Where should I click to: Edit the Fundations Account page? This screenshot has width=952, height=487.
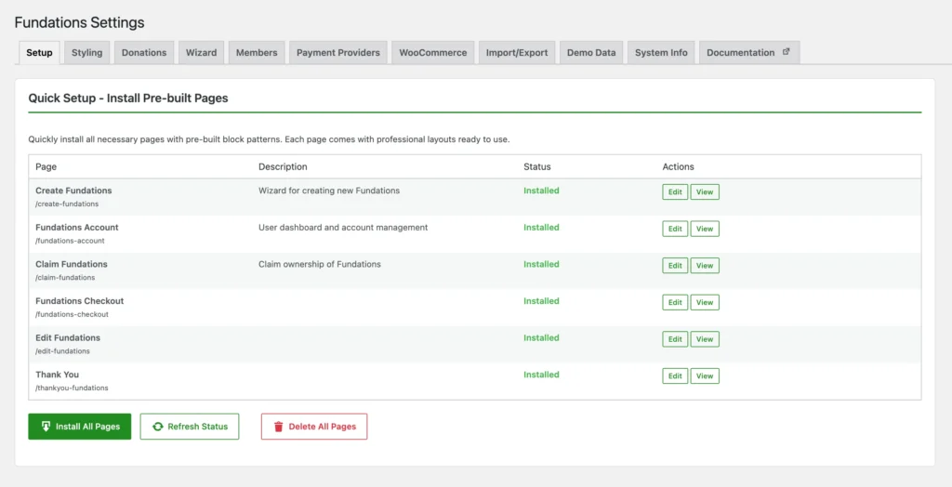pyautogui.click(x=675, y=229)
